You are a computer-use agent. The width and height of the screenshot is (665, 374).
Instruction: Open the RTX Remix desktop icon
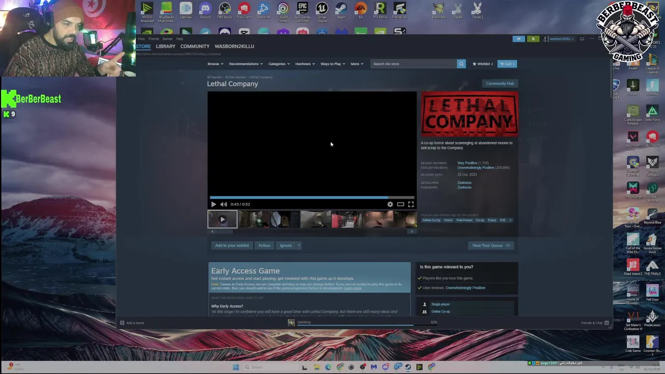pyautogui.click(x=380, y=10)
